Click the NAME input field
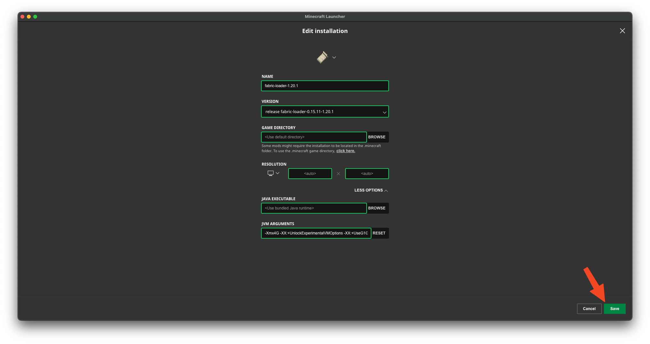 click(325, 86)
